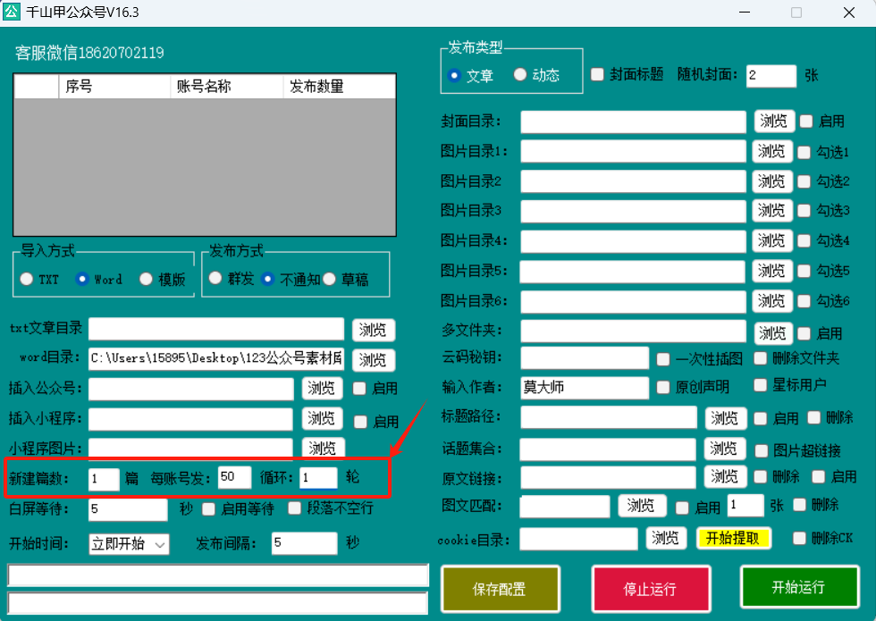Browse for 原文链接
Screen dimensions: 876x621
(725, 476)
